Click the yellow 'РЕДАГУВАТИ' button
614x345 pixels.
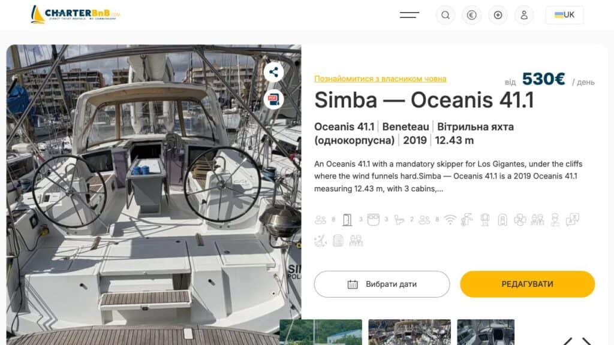click(x=528, y=285)
